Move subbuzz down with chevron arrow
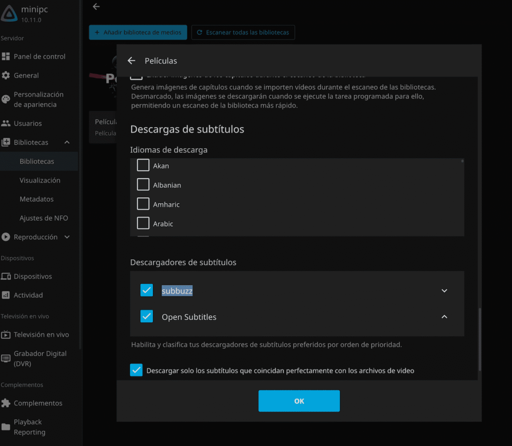 coord(444,291)
